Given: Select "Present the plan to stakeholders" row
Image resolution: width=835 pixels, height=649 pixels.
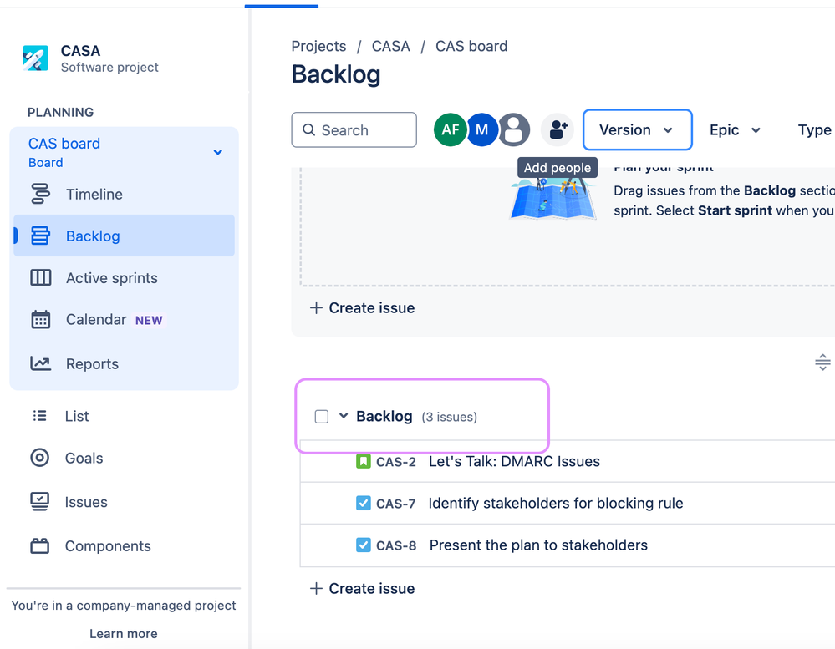Looking at the screenshot, I should 568,545.
